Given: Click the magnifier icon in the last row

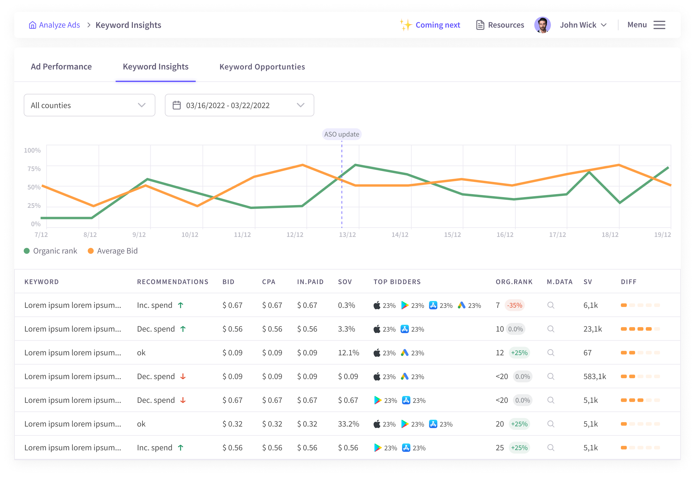Looking at the screenshot, I should (551, 448).
